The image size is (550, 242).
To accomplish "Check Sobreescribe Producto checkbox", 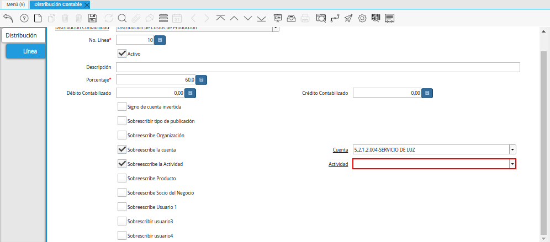I will click(x=122, y=179).
